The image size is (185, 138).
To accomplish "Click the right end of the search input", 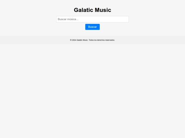I will point(127,19).
